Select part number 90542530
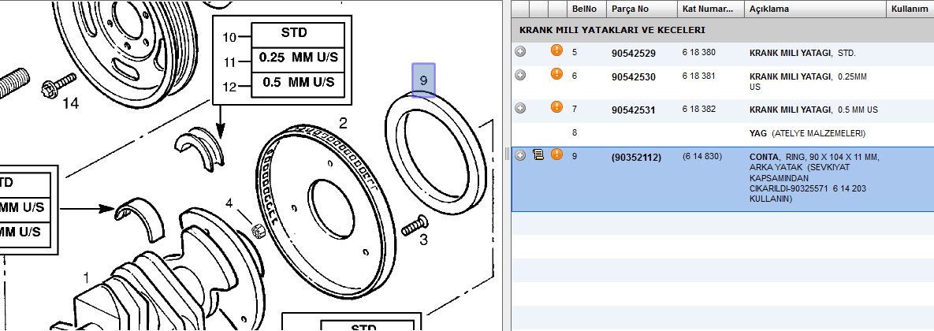 click(633, 77)
